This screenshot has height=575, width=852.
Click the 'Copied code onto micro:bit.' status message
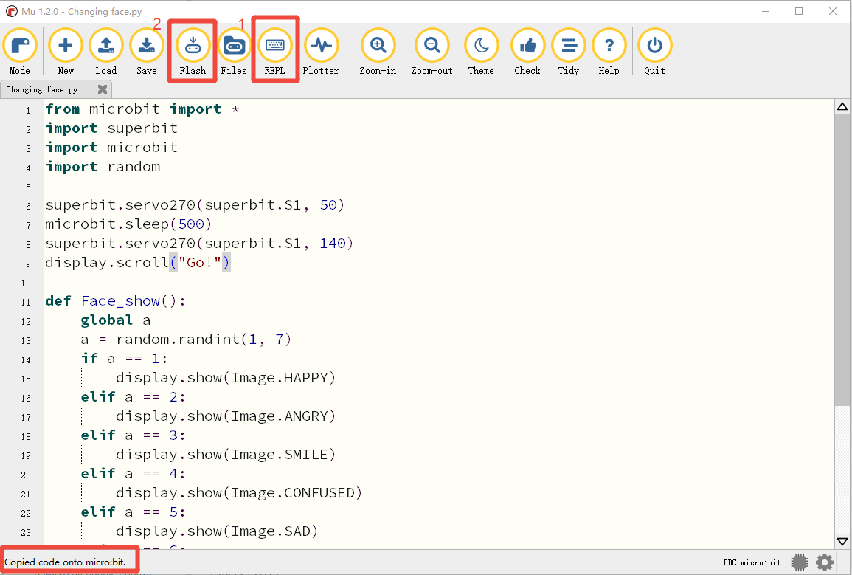tap(65, 562)
